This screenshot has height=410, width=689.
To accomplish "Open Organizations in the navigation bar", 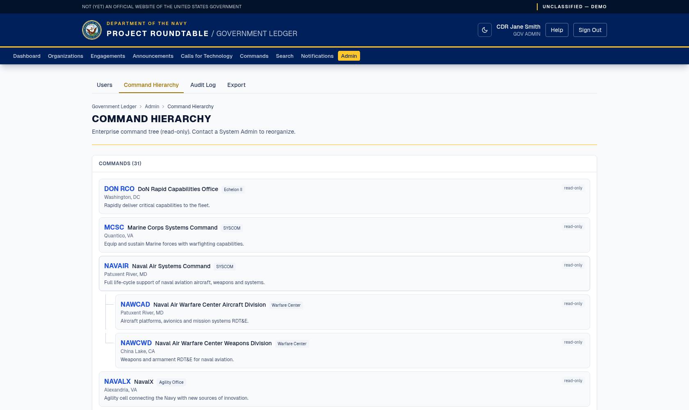I will 66,56.
